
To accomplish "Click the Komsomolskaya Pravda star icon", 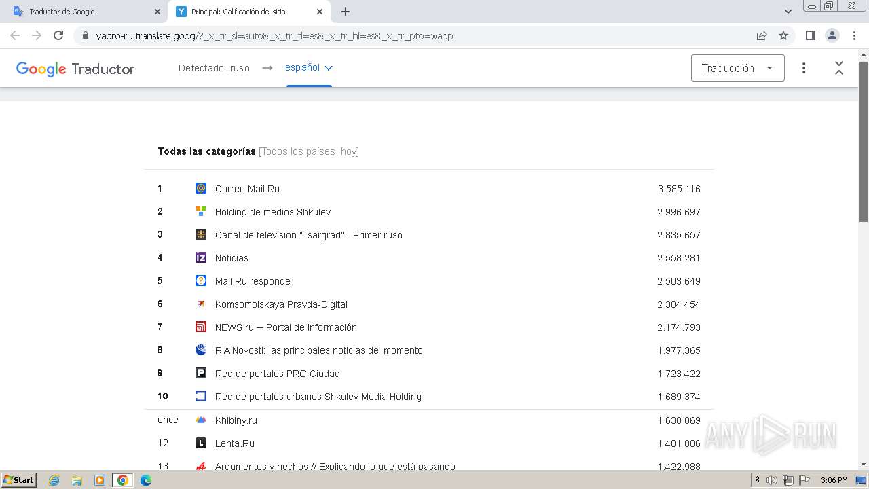I will [x=201, y=304].
